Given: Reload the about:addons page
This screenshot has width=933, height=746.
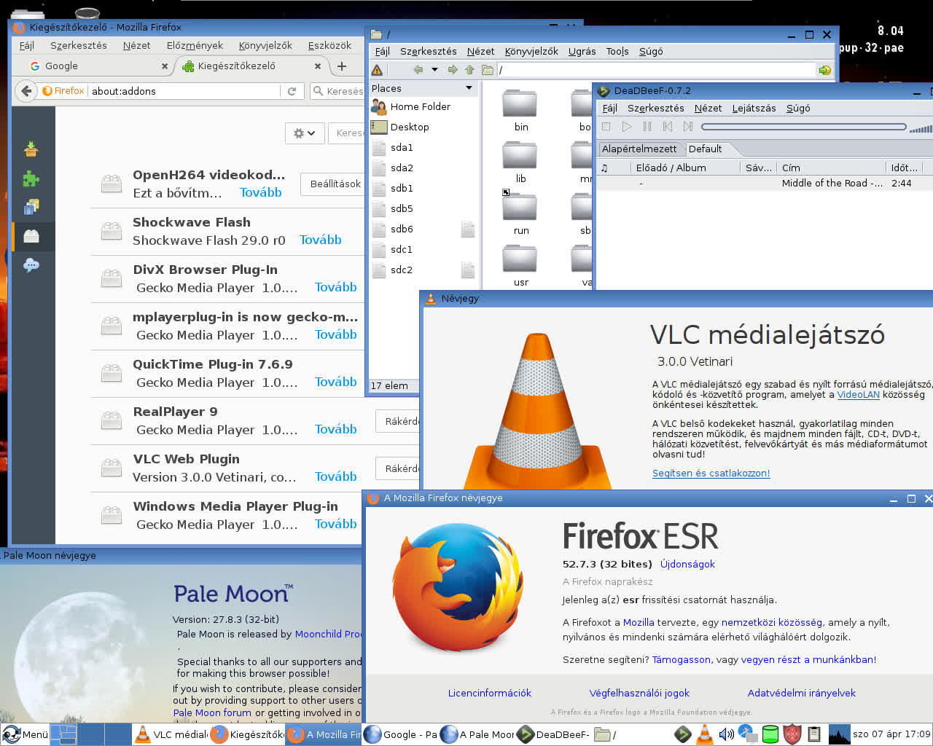Looking at the screenshot, I should click(292, 91).
